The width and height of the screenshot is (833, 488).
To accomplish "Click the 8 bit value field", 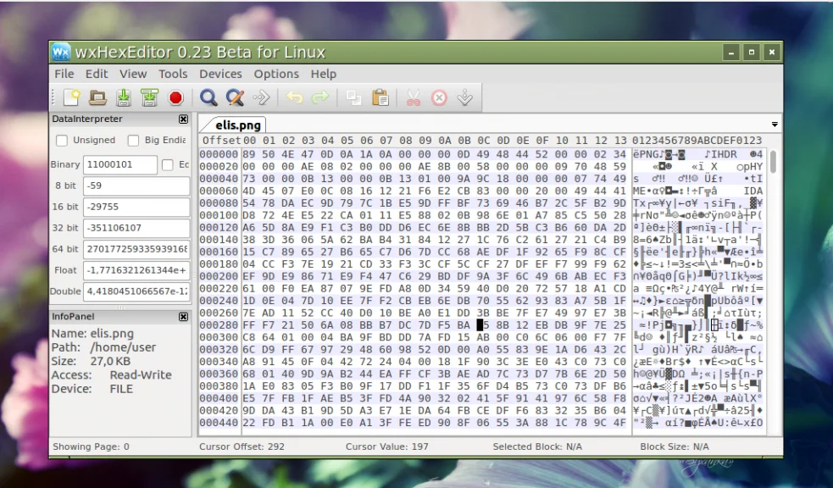I will coord(136,186).
